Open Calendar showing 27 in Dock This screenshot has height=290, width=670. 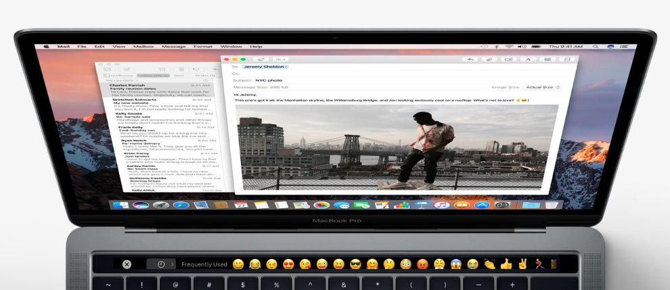(x=242, y=205)
